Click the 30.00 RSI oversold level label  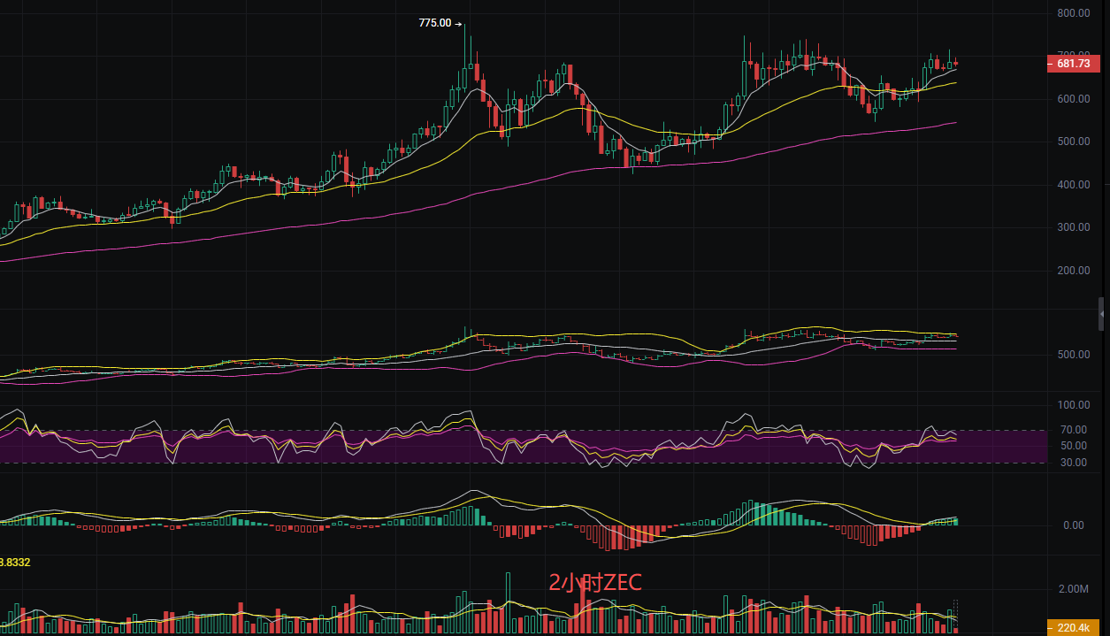click(x=1072, y=463)
